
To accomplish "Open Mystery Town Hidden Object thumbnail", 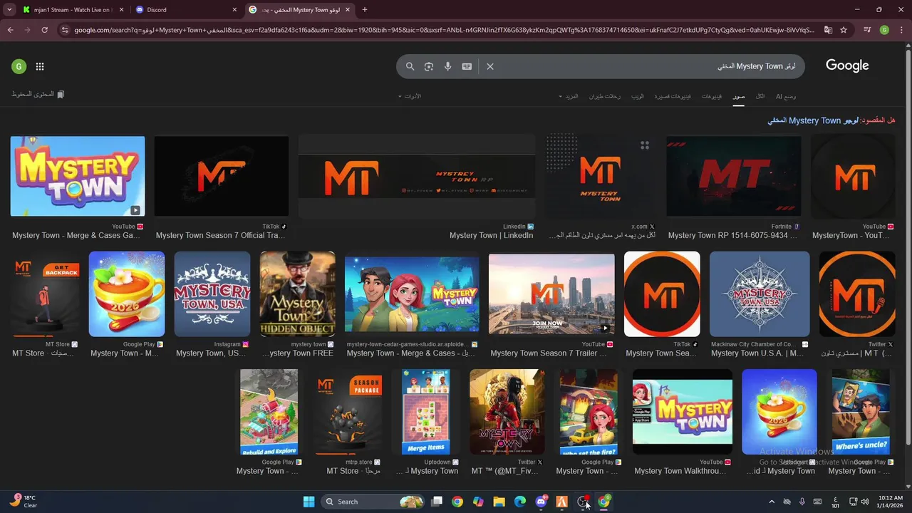I will 298,294.
